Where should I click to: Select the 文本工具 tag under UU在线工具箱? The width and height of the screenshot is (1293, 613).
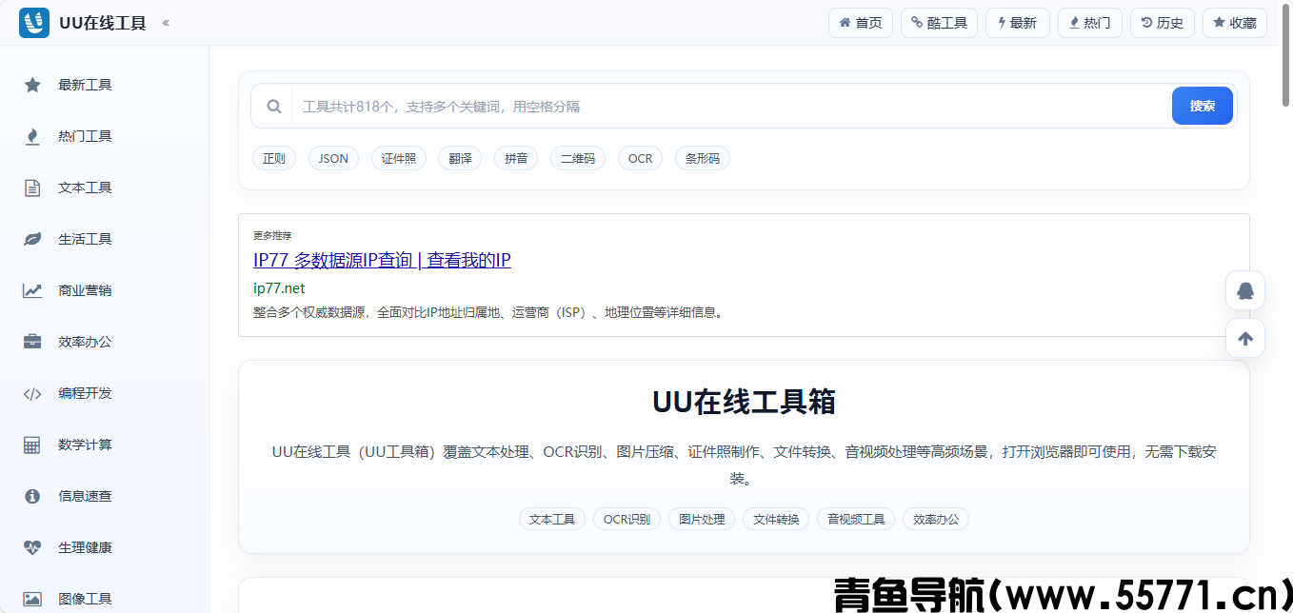click(552, 519)
